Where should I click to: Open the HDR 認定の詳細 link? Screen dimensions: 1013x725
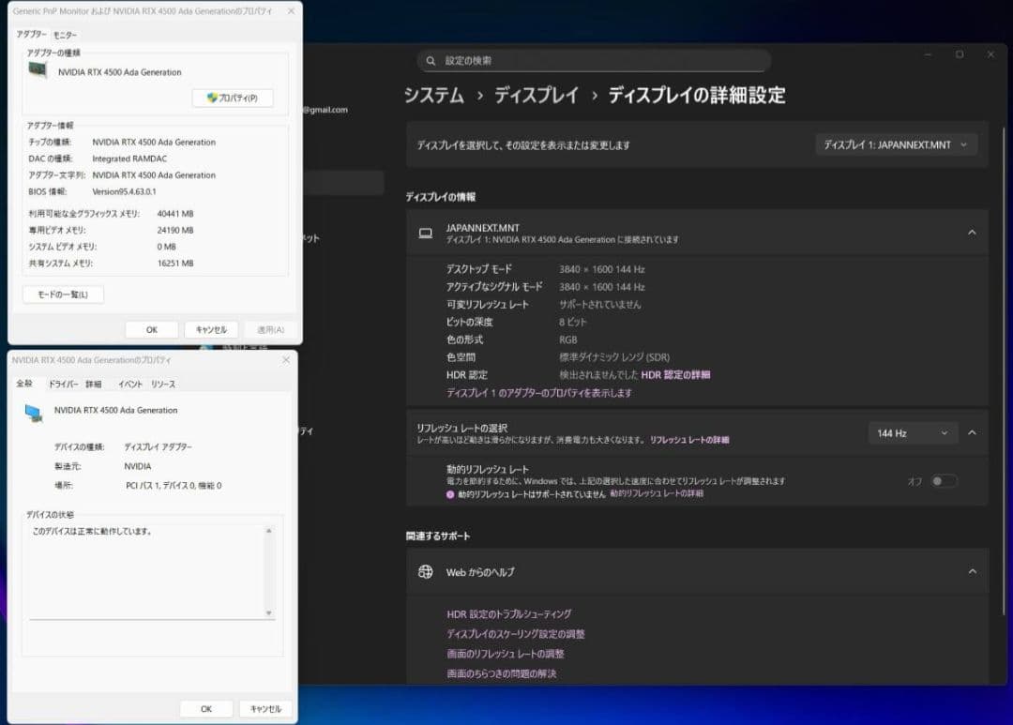click(677, 375)
